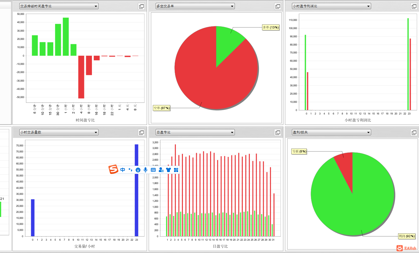The width and height of the screenshot is (419, 253).
Task: Open the 小时交易量数 chart selector dropdown
Action: (59, 132)
